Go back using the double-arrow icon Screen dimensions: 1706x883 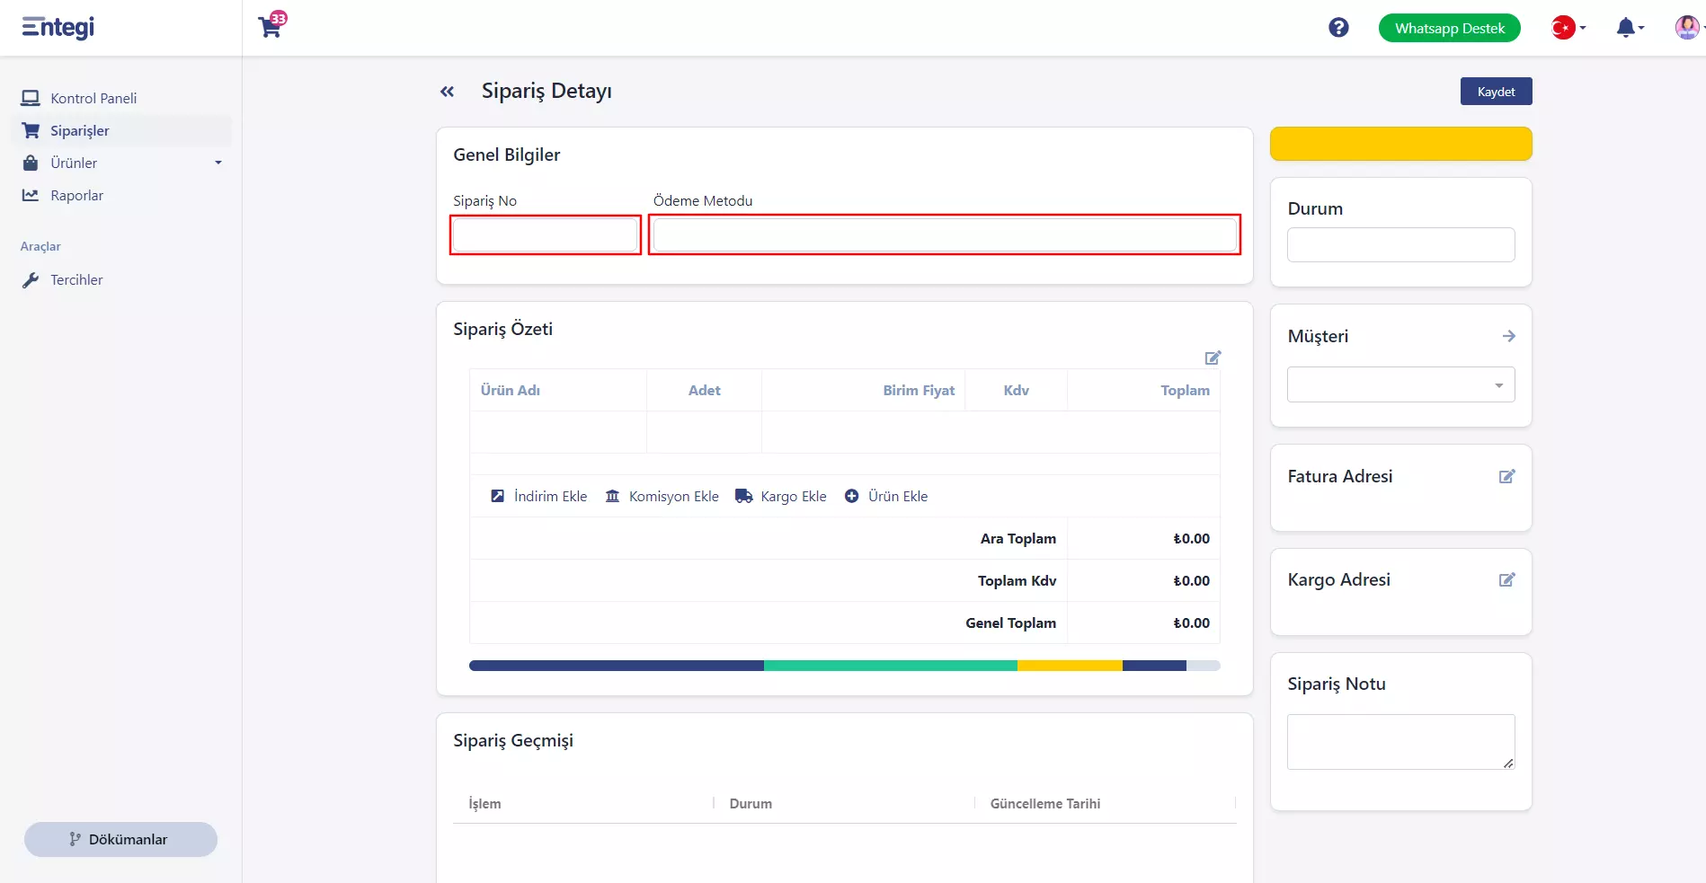pos(447,92)
